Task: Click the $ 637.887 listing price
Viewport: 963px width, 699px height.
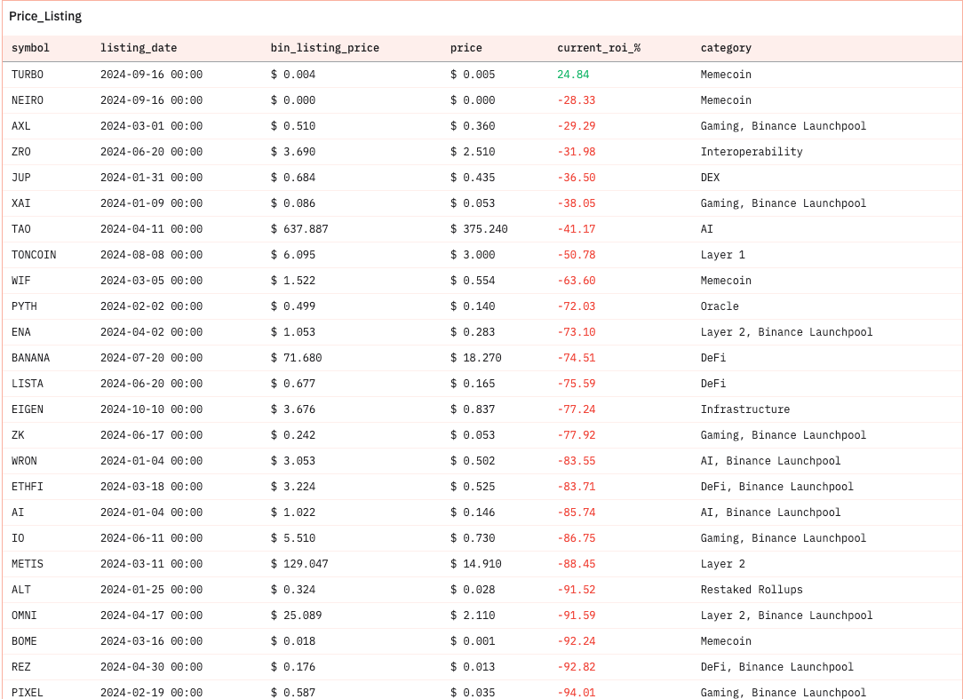Action: point(299,229)
